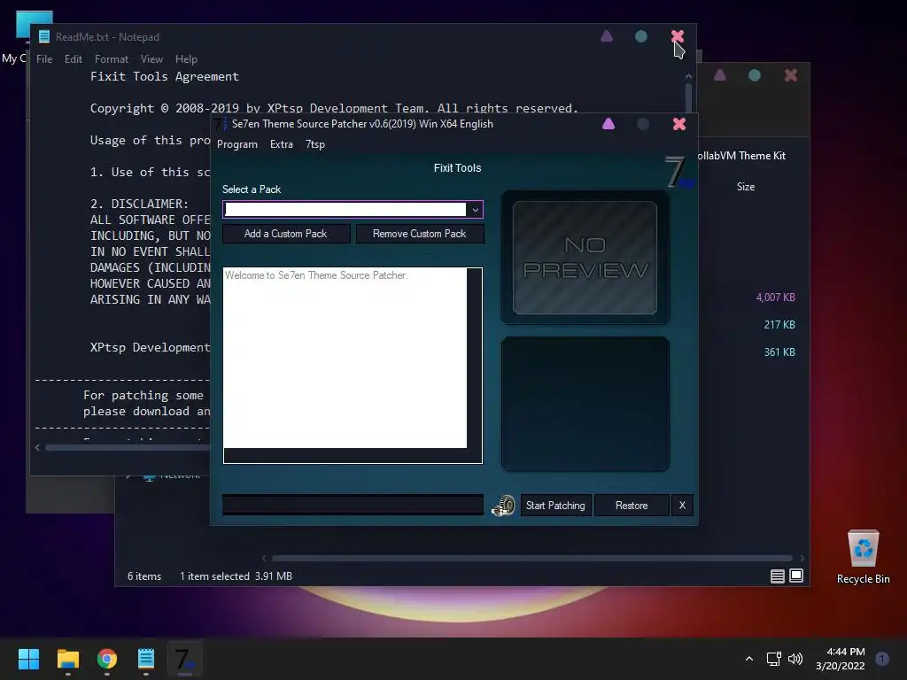The height and width of the screenshot is (680, 907).
Task: Click the Restore button
Action: point(632,506)
